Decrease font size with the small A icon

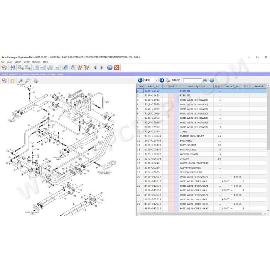pos(72,67)
